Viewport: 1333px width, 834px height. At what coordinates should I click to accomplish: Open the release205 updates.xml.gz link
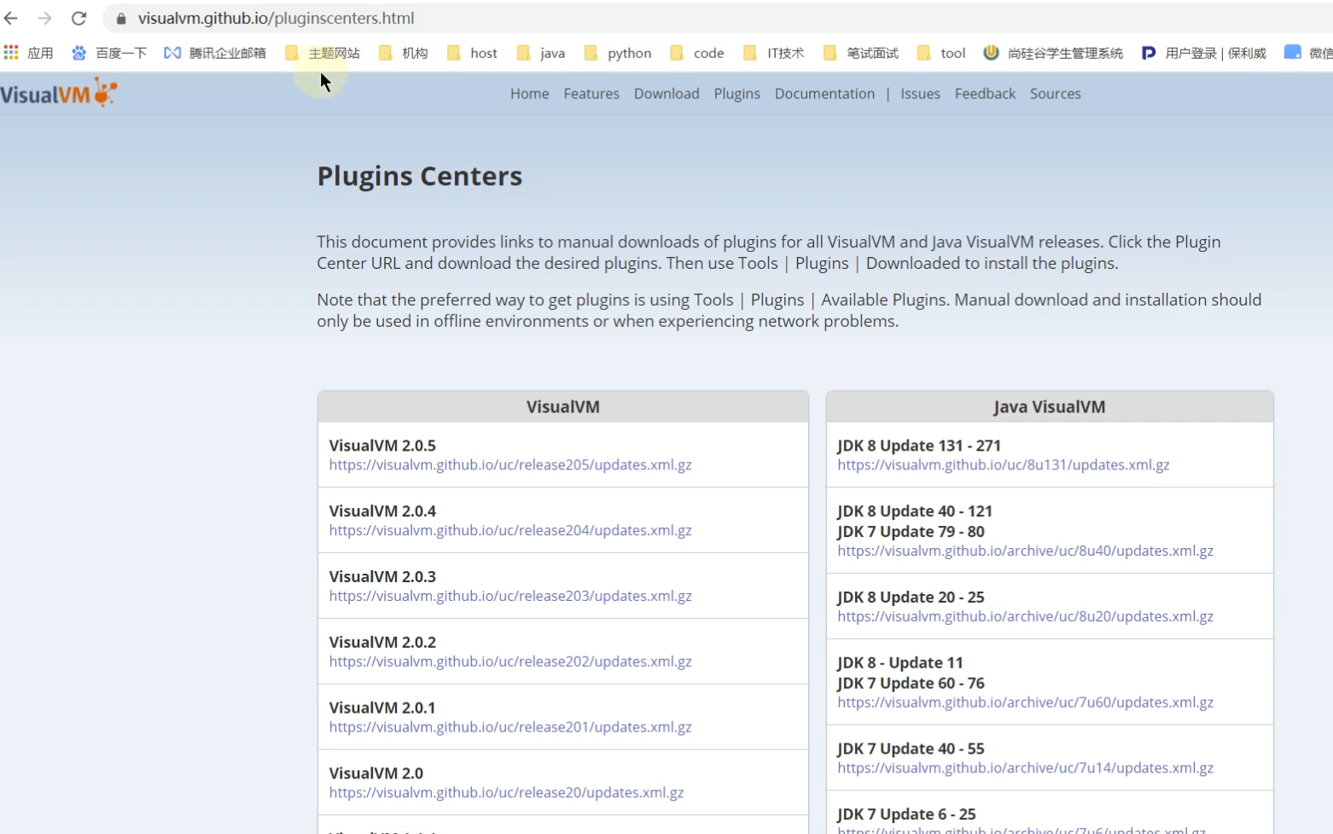click(510, 465)
